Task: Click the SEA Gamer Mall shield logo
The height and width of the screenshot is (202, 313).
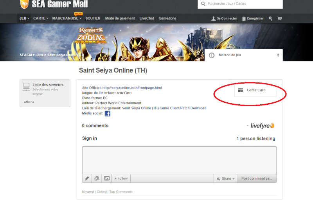Action: 24,4
